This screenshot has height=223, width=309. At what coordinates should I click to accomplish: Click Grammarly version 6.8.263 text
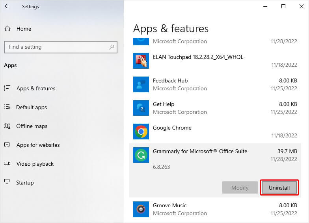pos(162,167)
